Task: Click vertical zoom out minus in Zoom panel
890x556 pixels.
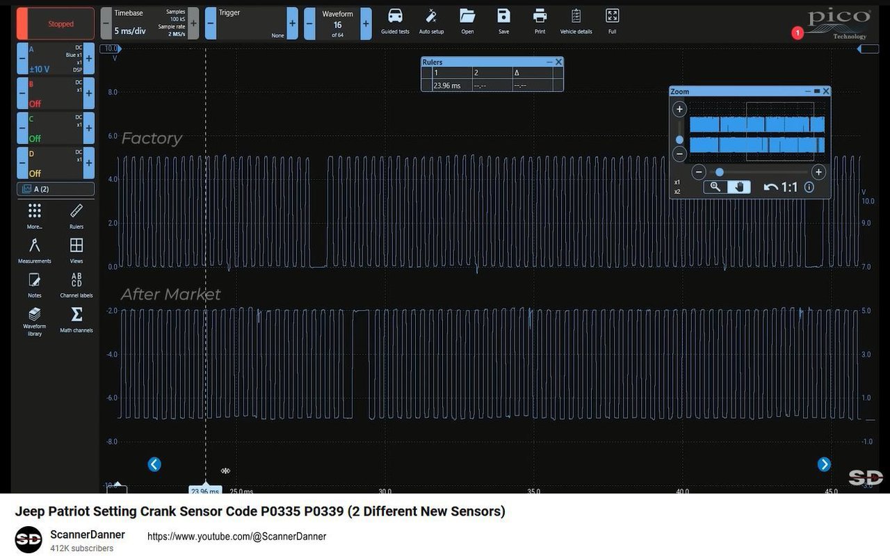Action: 680,154
